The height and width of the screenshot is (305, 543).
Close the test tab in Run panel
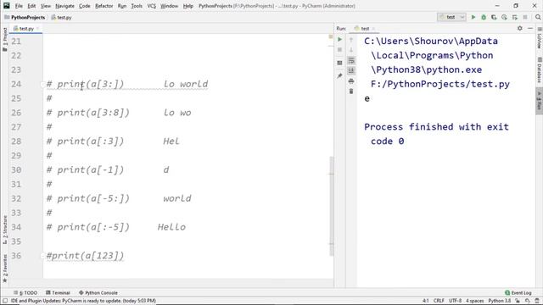click(373, 28)
